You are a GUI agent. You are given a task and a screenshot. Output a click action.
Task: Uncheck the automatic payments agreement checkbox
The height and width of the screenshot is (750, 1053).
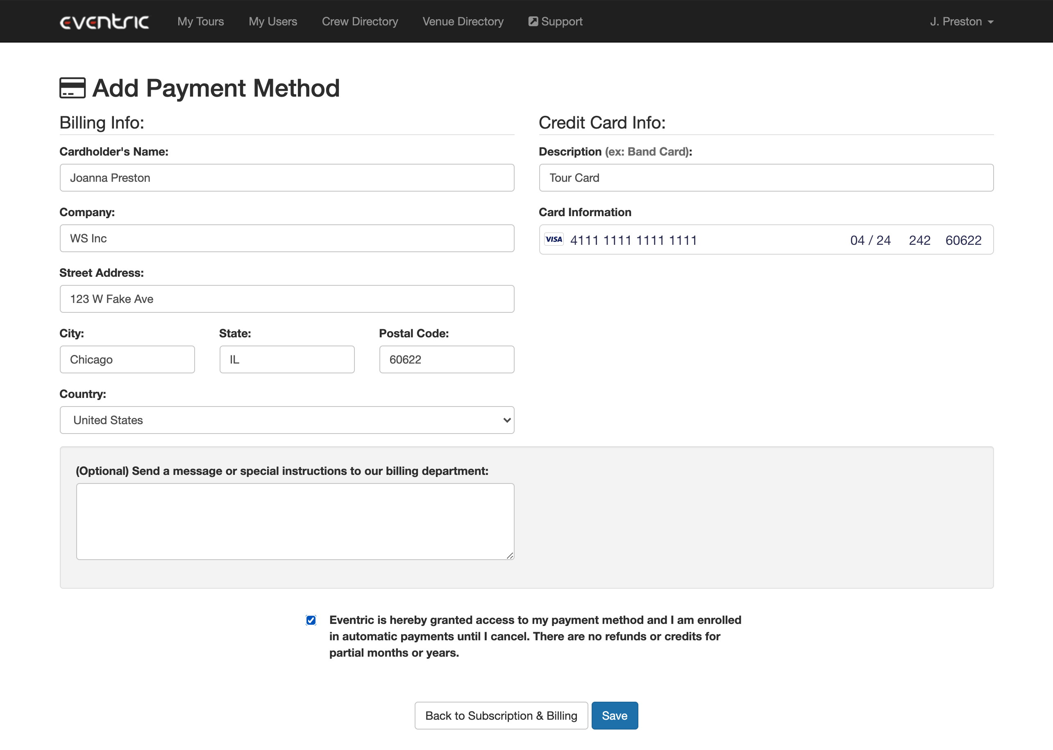[x=311, y=620]
